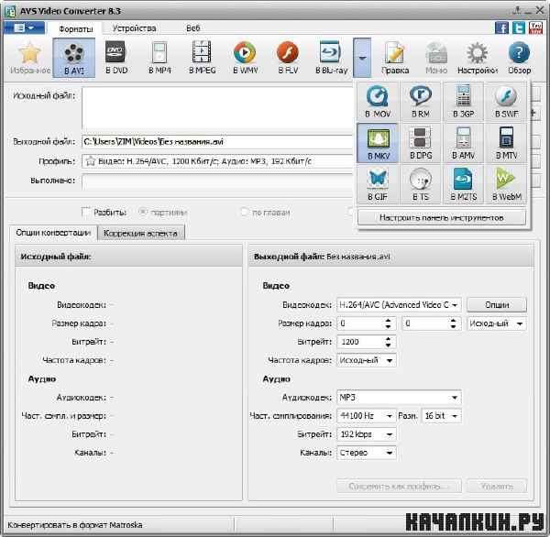Open the Обзор help icon
The height and width of the screenshot is (537, 550).
point(520,59)
